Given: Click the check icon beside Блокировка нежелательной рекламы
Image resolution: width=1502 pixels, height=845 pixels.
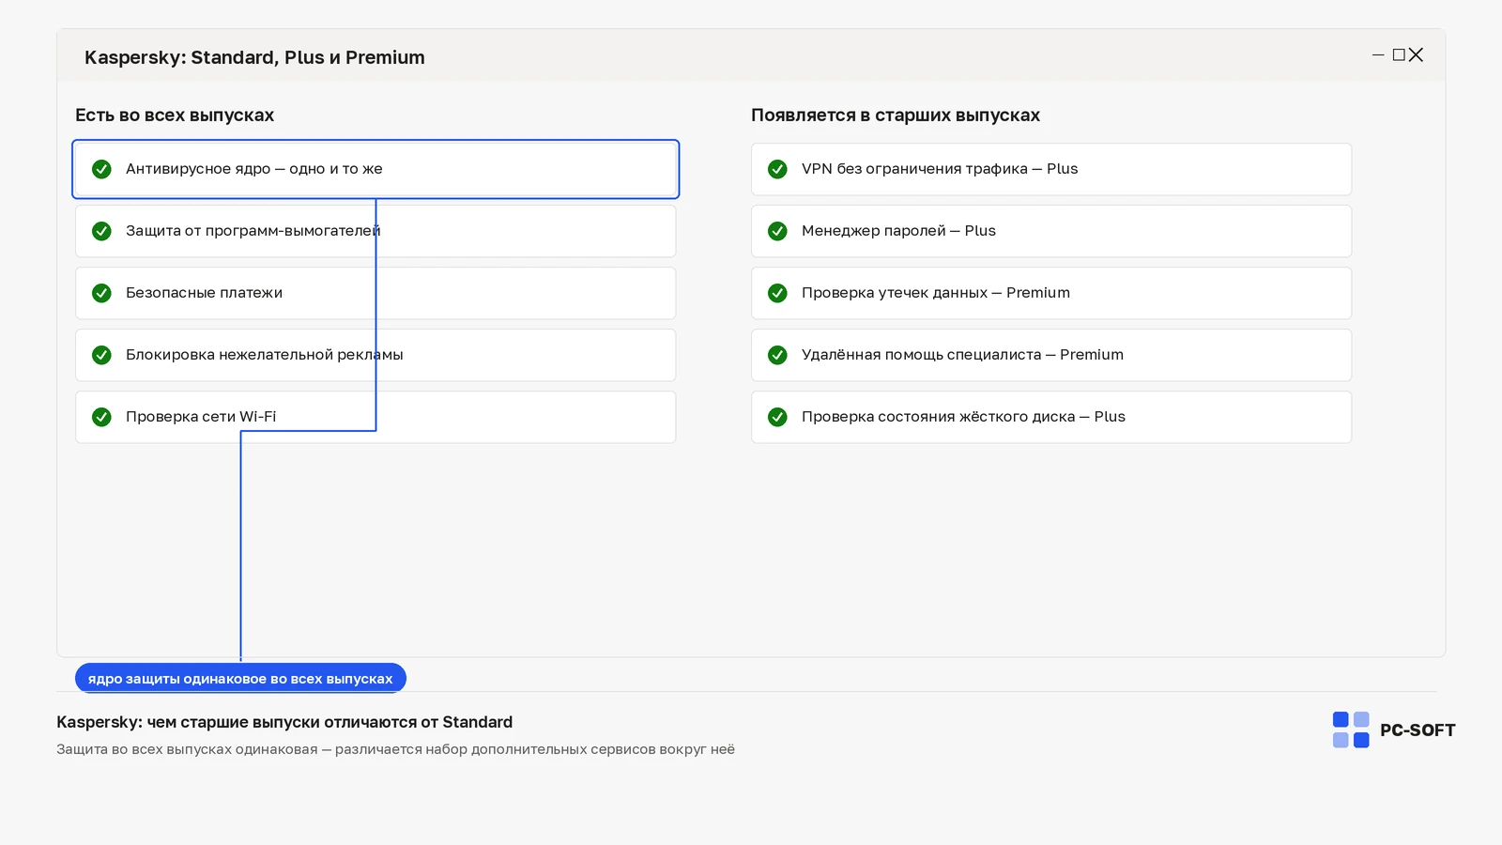Looking at the screenshot, I should tap(101, 355).
